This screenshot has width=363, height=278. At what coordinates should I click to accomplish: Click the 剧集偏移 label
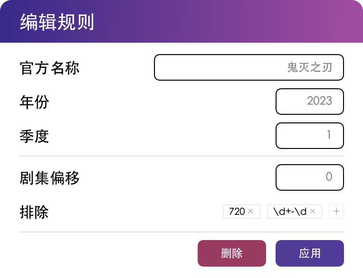click(x=49, y=178)
